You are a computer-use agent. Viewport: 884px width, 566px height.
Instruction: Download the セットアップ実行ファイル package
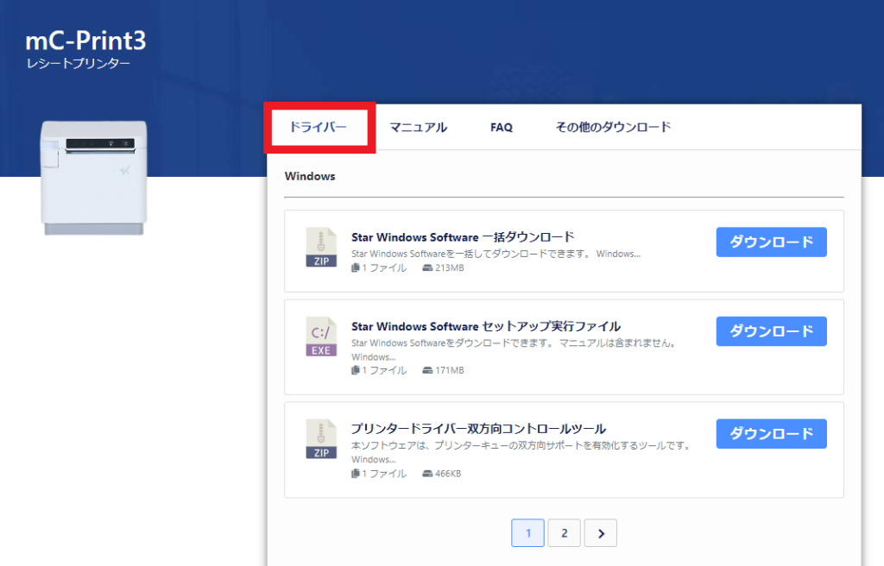pos(771,331)
